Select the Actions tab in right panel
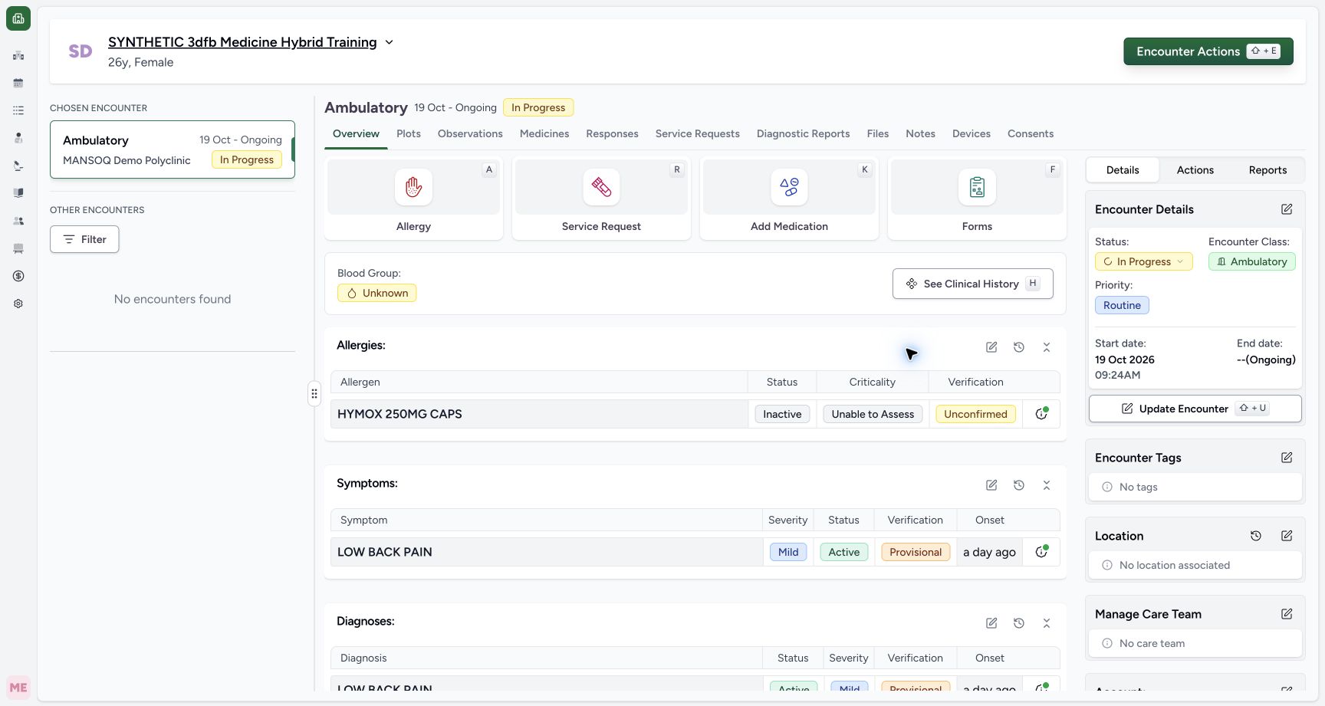 click(x=1195, y=170)
